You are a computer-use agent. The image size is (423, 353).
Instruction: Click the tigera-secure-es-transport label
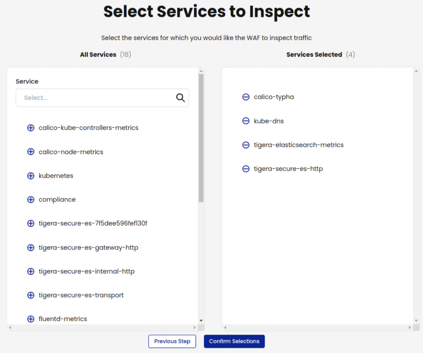click(x=81, y=295)
